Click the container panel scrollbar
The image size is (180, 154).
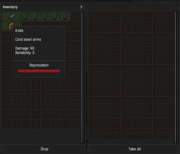tap(176, 77)
